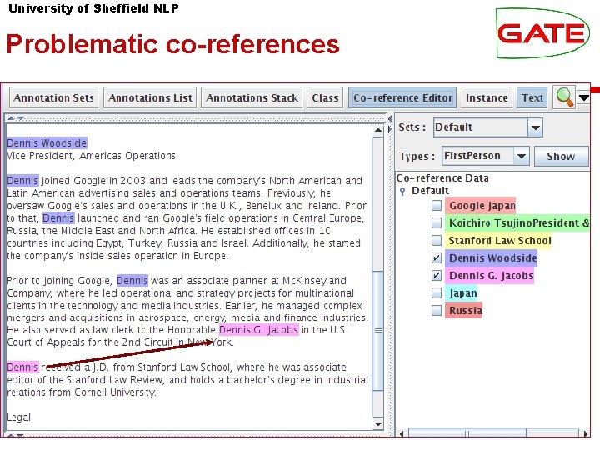Uncheck the Dennis Woodside checkbox

point(436,257)
